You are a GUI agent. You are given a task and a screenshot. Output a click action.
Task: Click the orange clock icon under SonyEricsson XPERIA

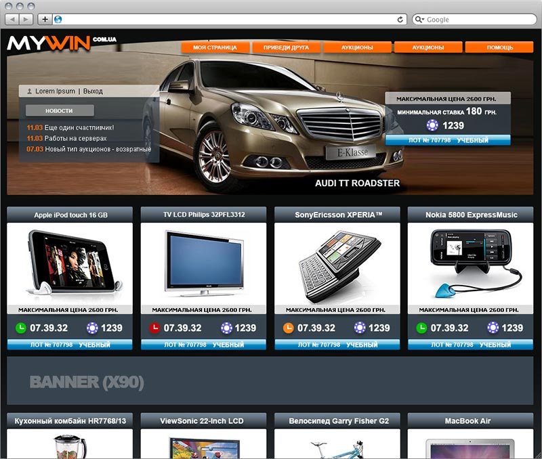[288, 328]
